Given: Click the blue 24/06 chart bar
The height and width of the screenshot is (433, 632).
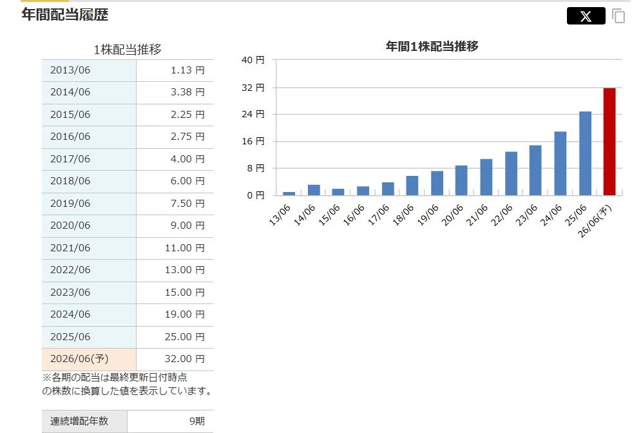Looking at the screenshot, I should [x=560, y=164].
